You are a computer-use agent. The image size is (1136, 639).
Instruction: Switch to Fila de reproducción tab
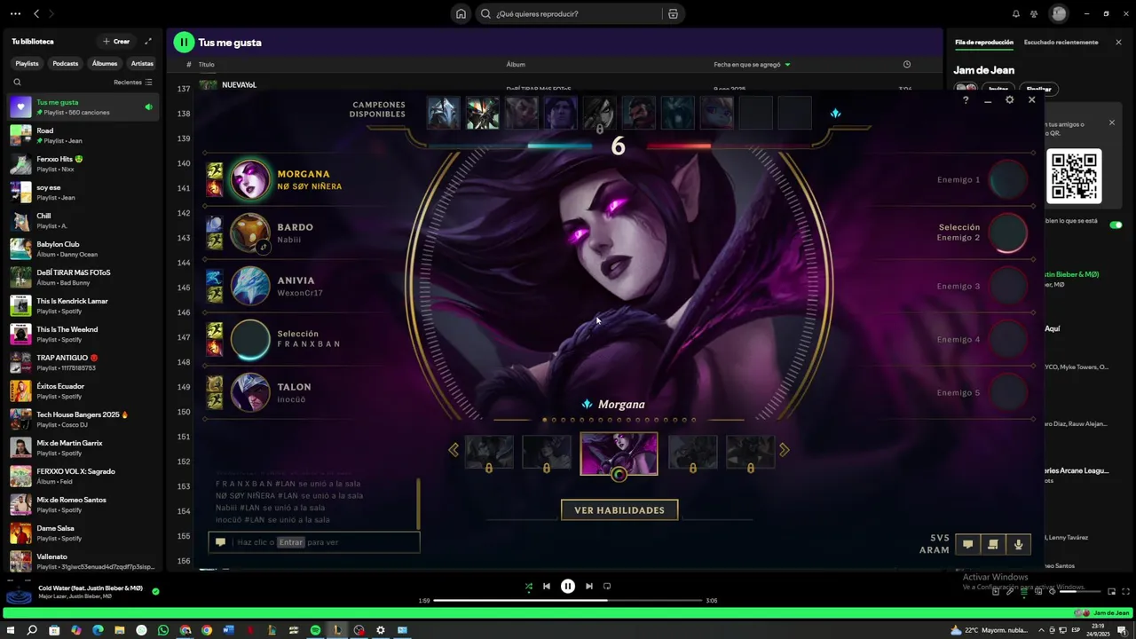tap(984, 42)
